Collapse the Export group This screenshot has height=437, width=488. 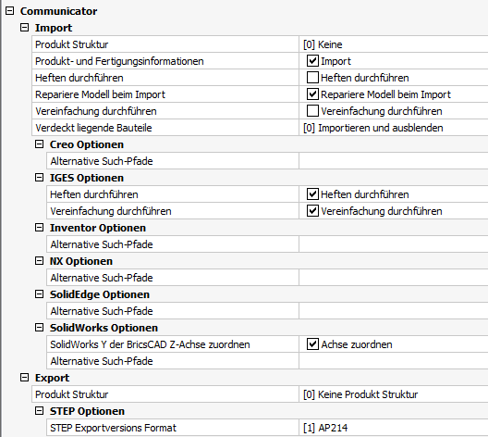click(x=24, y=378)
